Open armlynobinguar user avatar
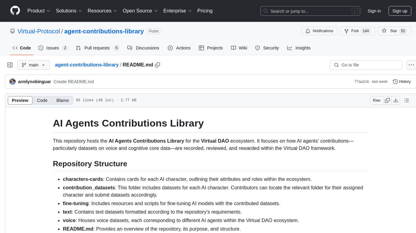Viewport: 416px width, 233px height. coord(13,82)
